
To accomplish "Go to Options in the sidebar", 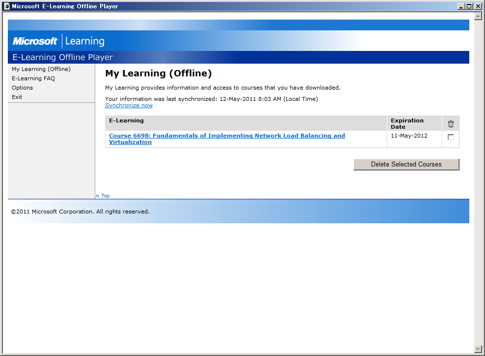I will [x=23, y=88].
